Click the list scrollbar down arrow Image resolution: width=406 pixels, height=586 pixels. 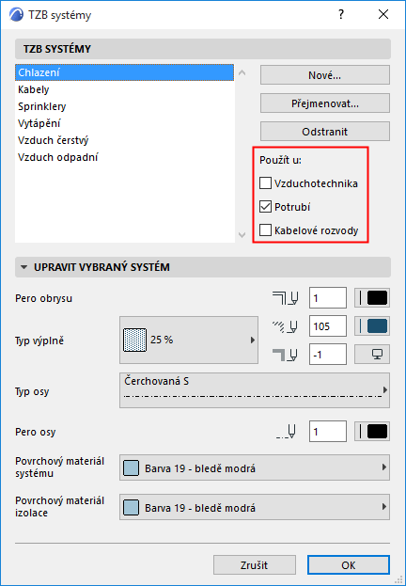coord(242,235)
